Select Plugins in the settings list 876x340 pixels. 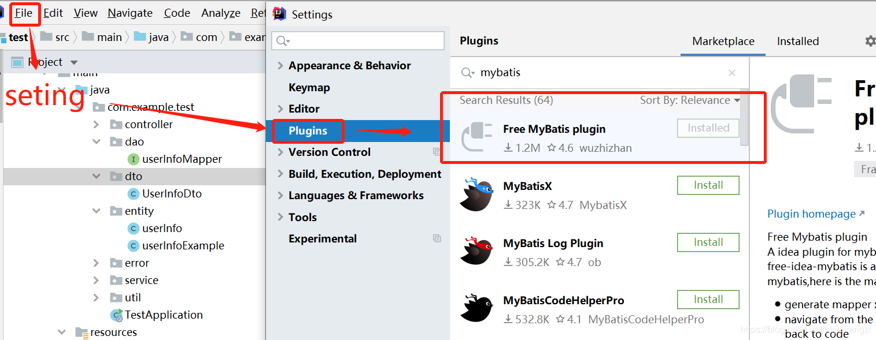[308, 130]
